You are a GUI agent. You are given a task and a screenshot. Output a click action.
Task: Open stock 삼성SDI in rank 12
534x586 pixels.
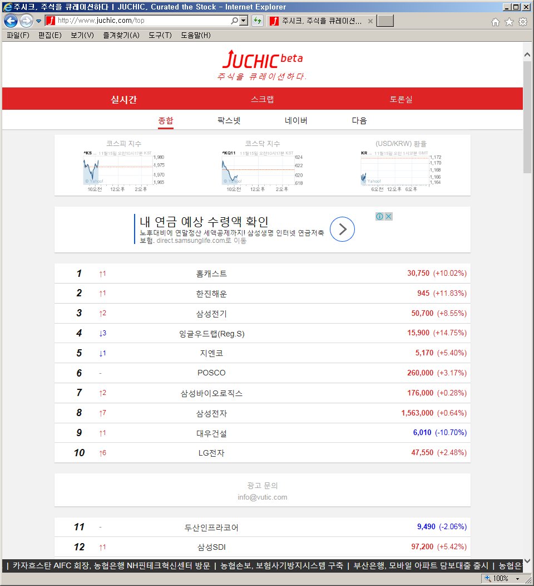[x=211, y=547]
